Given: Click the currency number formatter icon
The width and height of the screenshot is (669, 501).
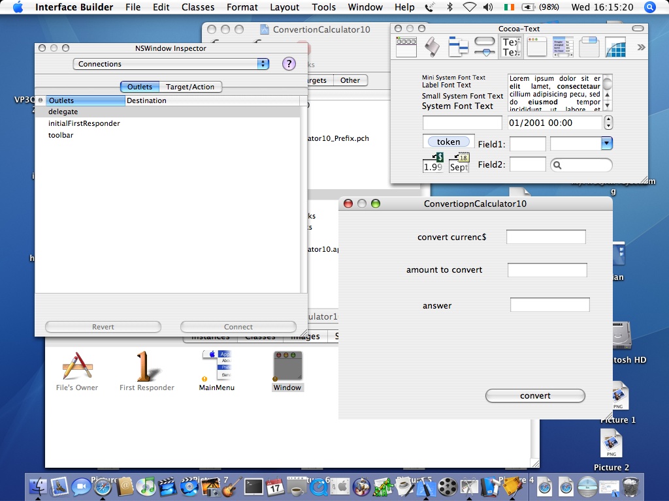Looking at the screenshot, I should 433,162.
